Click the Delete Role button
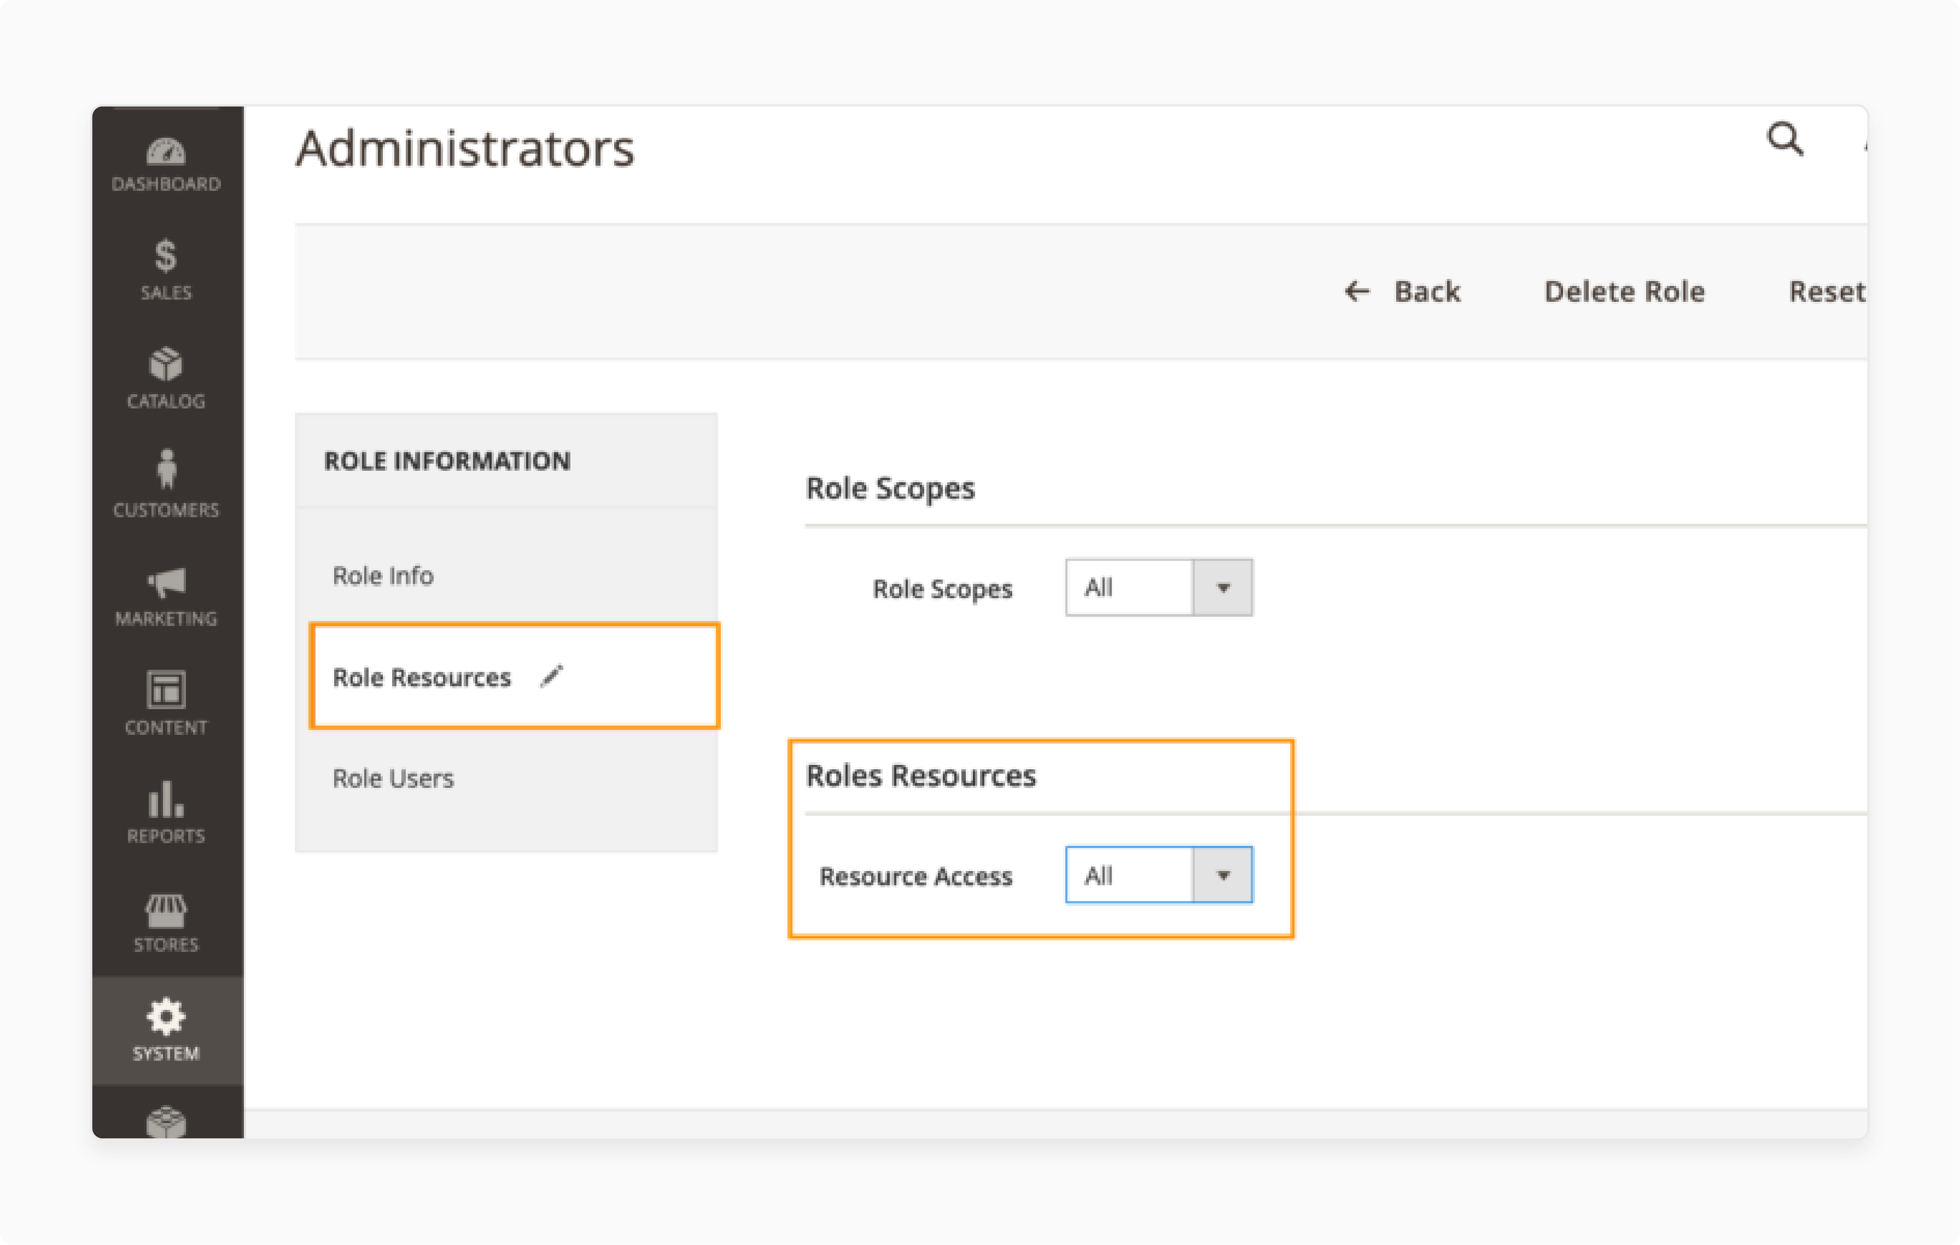Screen dimensions: 1960x1245 click(1624, 291)
